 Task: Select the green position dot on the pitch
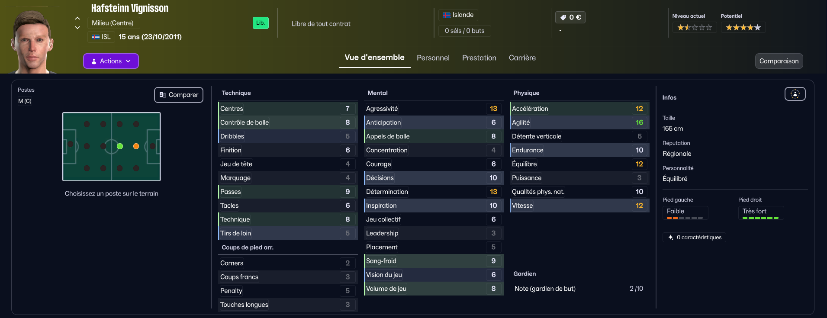[120, 146]
